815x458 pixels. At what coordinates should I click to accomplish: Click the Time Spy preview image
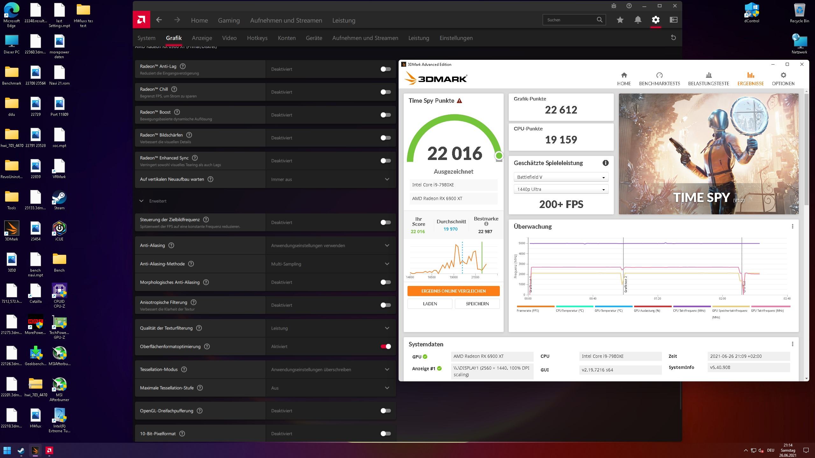tap(709, 154)
